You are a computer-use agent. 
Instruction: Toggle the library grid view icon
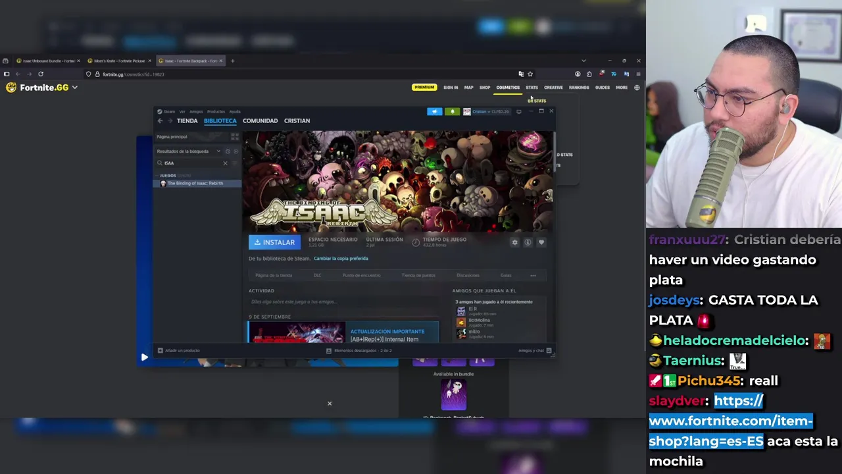(234, 136)
